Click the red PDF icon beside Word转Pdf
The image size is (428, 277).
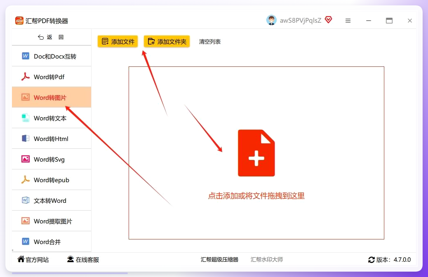coord(26,77)
